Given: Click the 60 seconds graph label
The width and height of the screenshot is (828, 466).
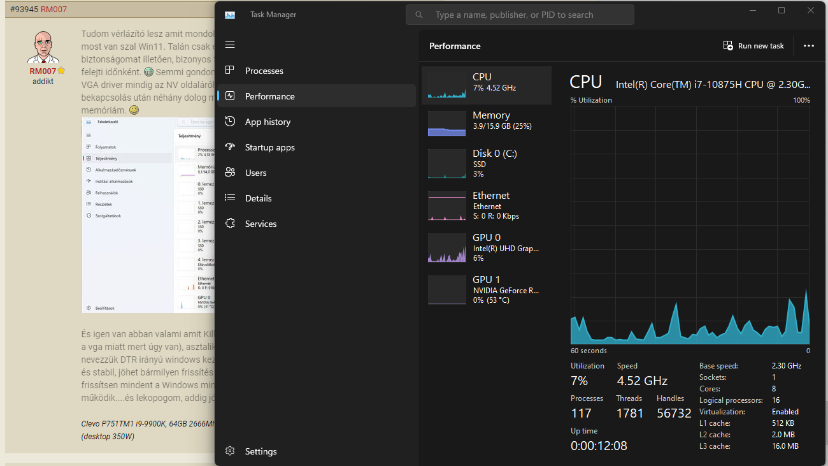Looking at the screenshot, I should click(x=589, y=351).
